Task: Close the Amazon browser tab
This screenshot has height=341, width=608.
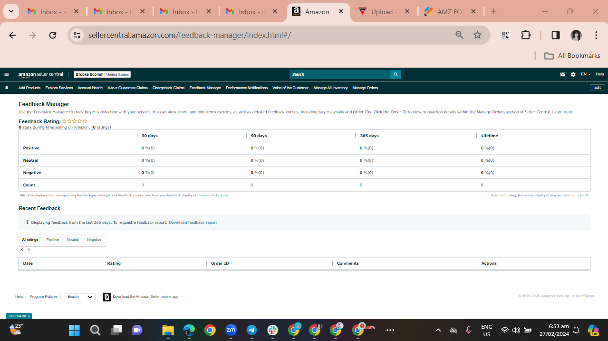Action: pos(341,12)
